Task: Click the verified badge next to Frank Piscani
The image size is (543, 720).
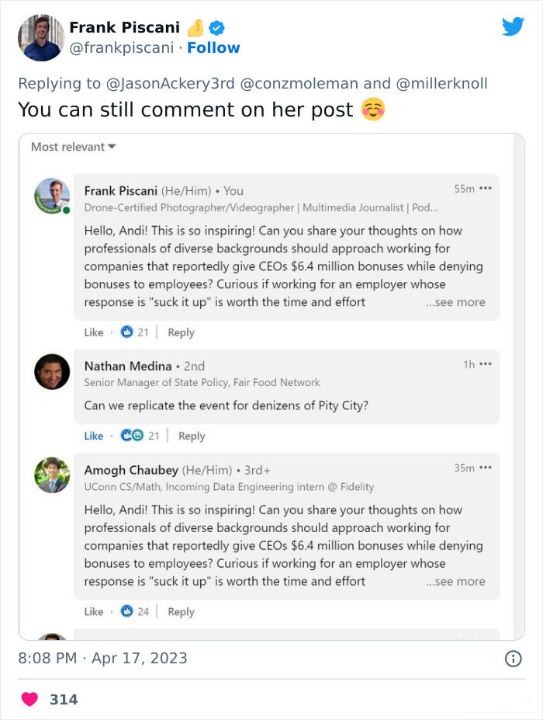Action: click(216, 27)
